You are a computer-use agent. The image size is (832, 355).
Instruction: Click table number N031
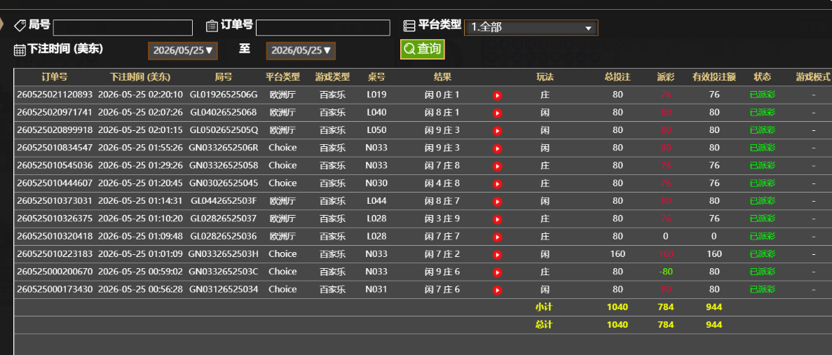376,289
